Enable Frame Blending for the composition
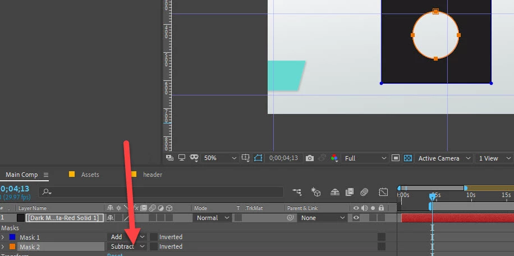 coord(350,192)
